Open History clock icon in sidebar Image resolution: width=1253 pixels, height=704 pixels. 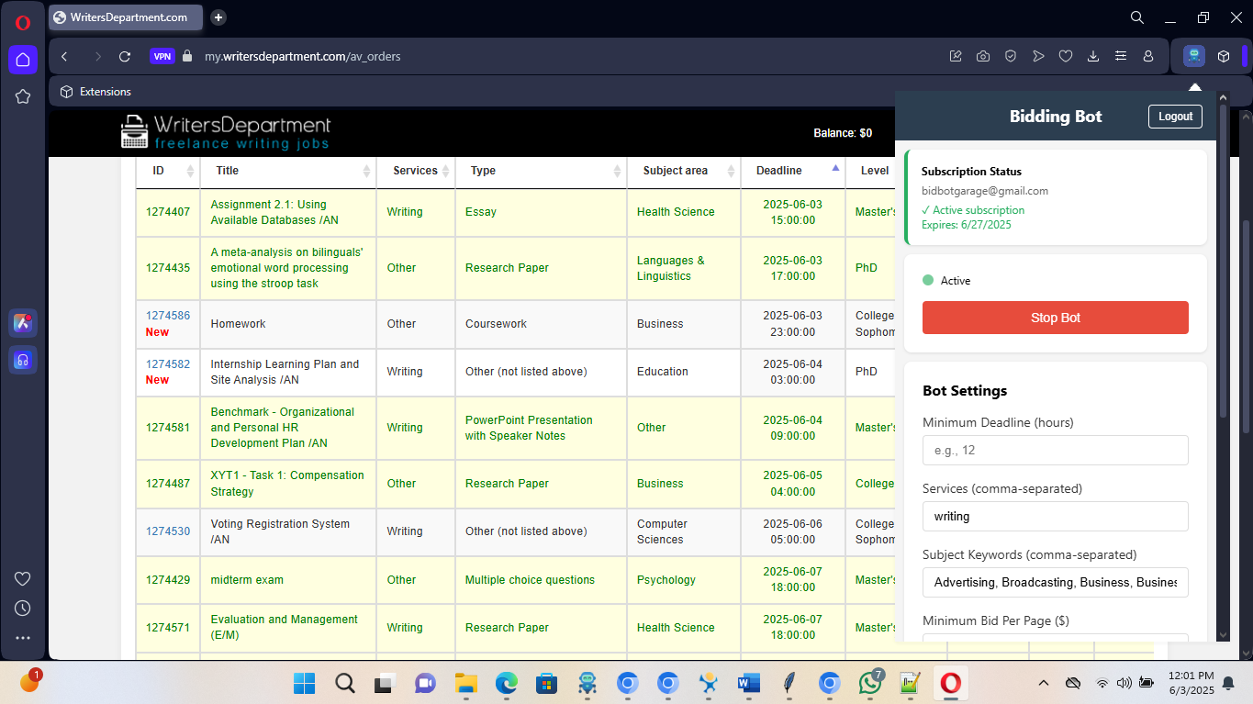click(23, 608)
